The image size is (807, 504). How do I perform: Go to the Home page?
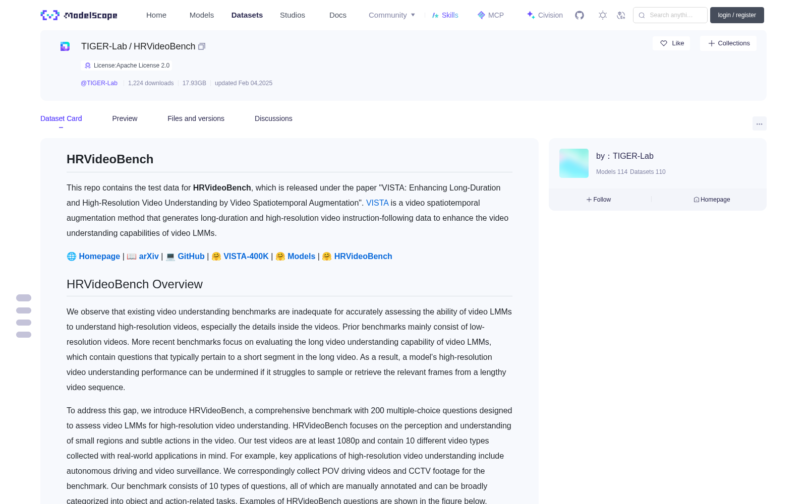pos(156,15)
